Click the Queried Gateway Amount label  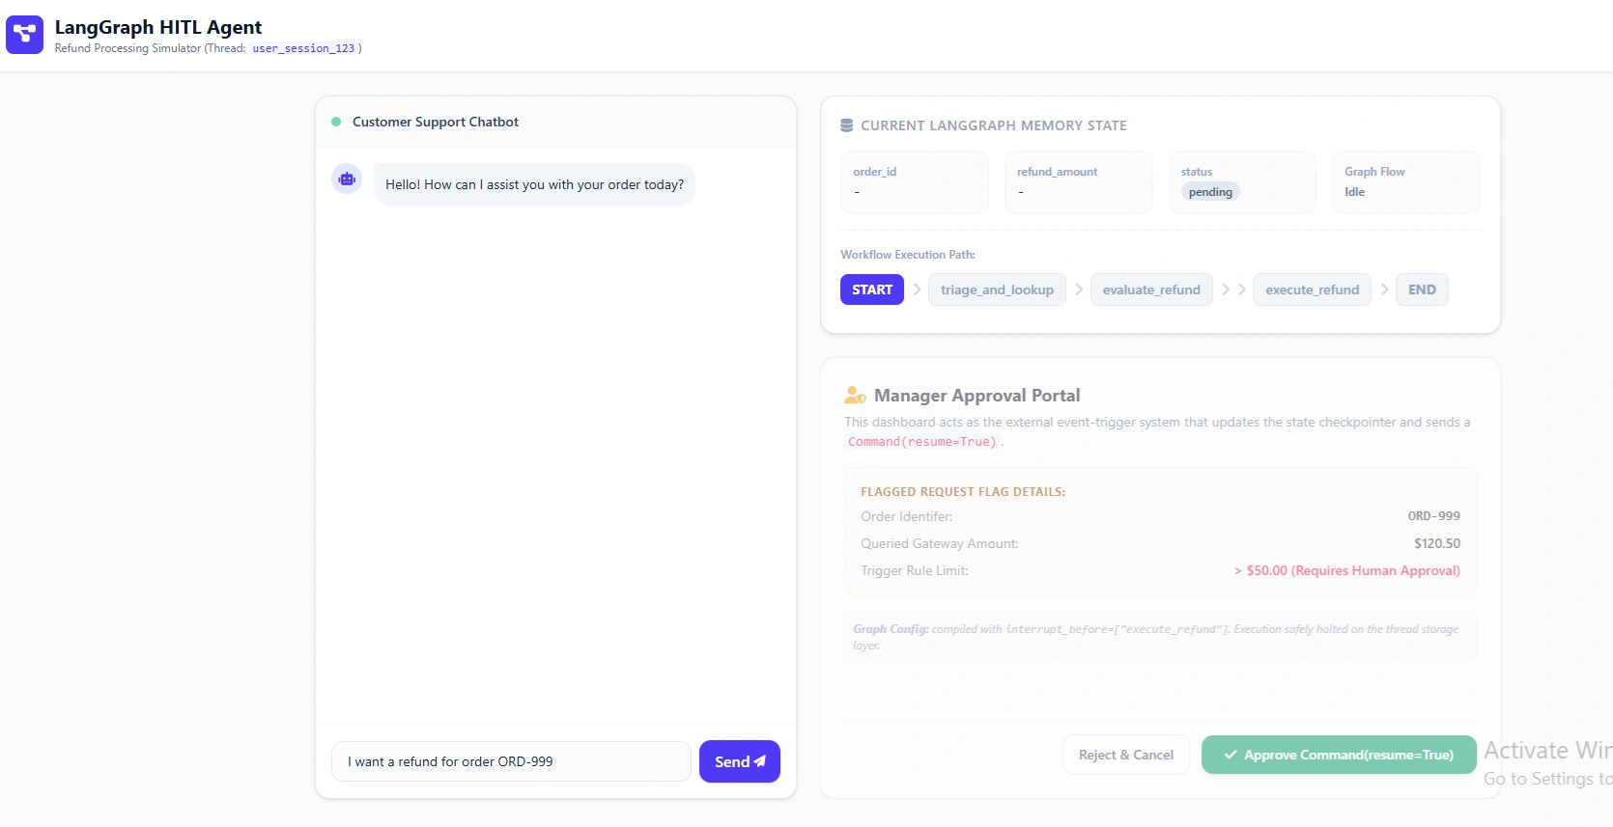coord(940,543)
